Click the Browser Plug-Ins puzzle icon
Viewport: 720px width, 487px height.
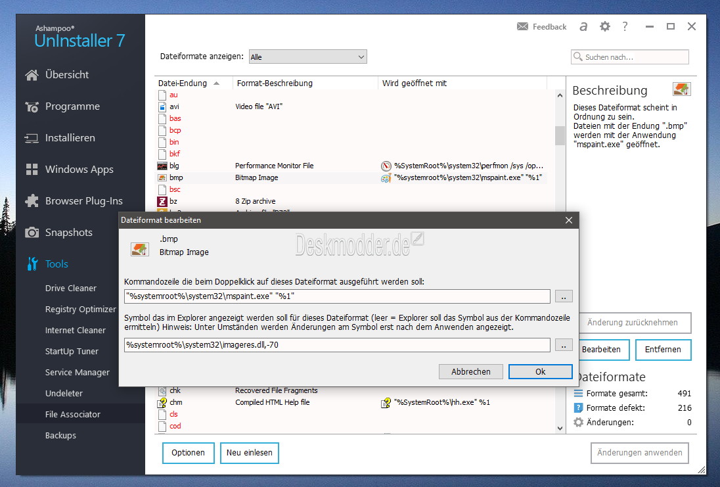tap(32, 200)
